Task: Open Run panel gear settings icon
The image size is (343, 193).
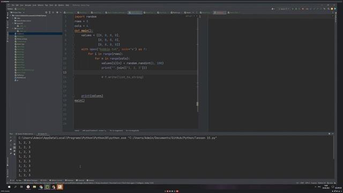Action: (329, 133)
